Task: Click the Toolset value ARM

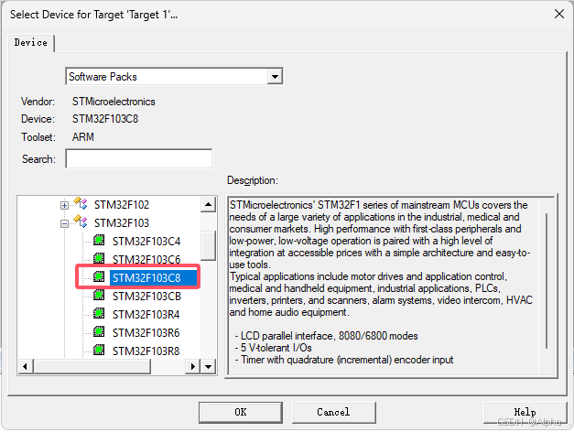Action: tap(83, 137)
